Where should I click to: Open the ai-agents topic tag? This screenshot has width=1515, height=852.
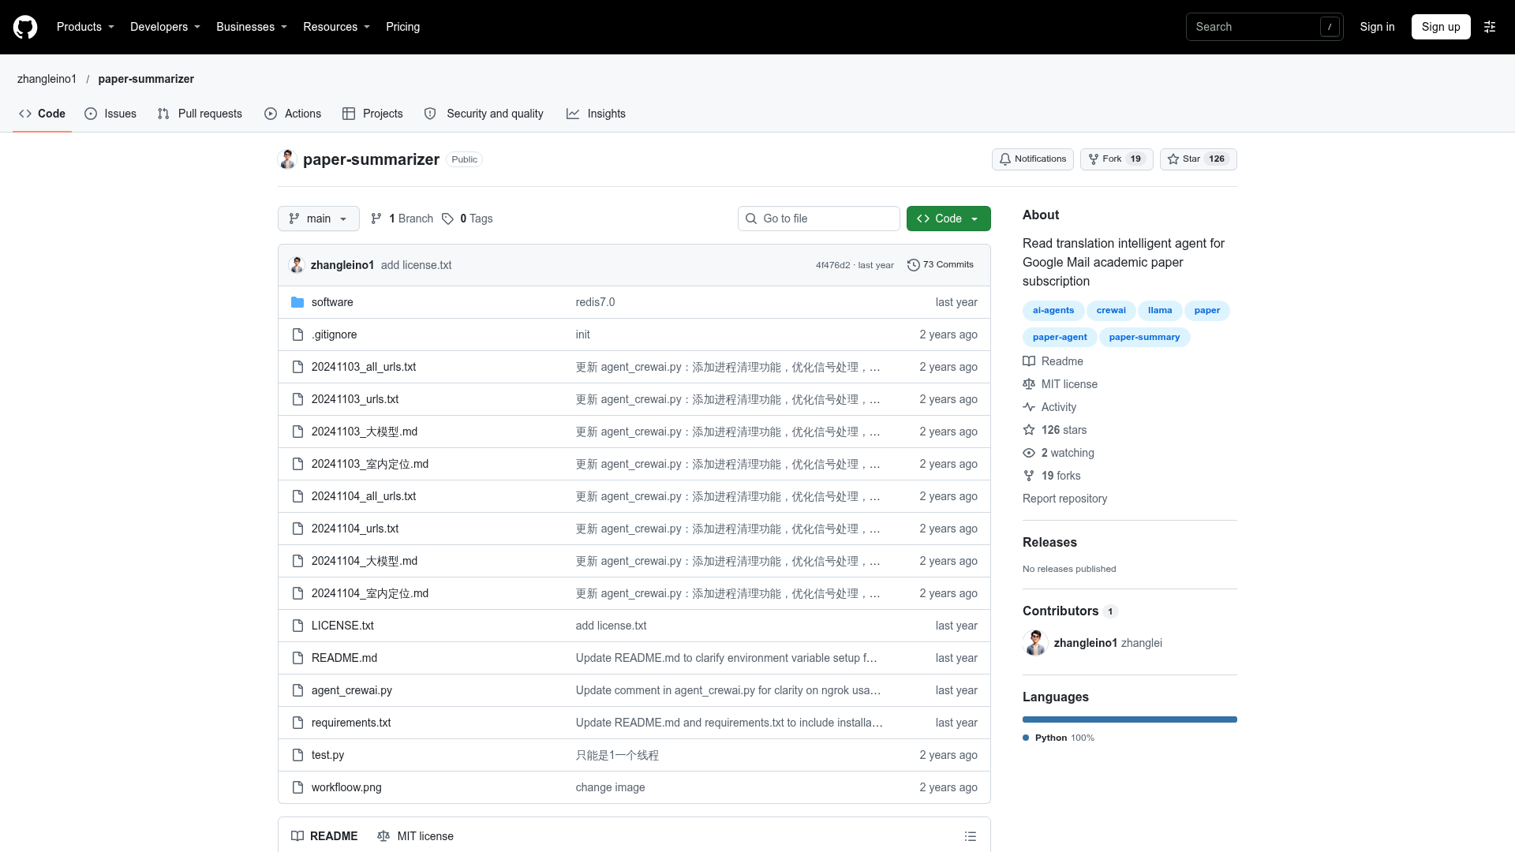point(1053,311)
